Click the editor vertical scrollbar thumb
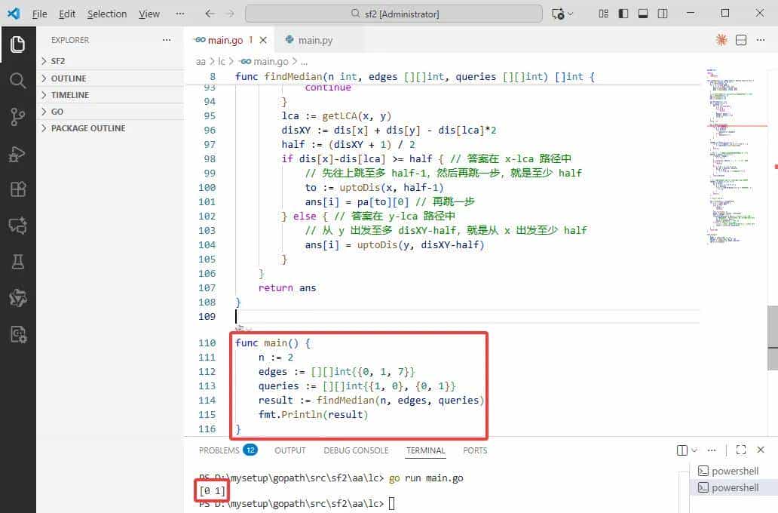This screenshot has width=778, height=513. pyautogui.click(x=773, y=327)
